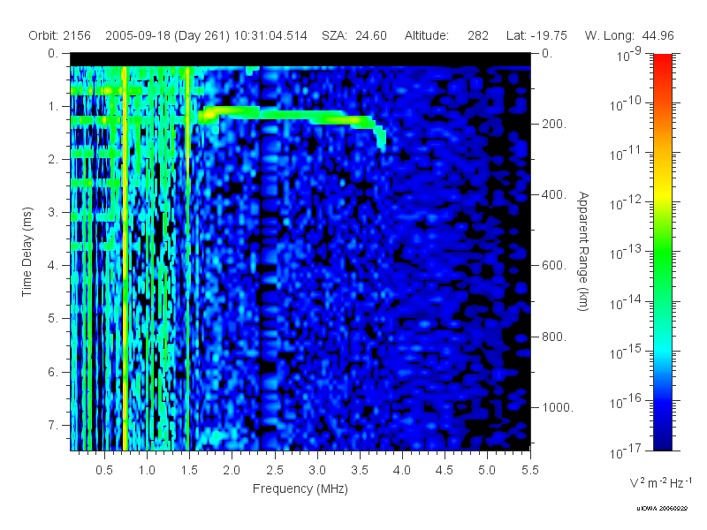Click the frequency tick label '4.5'

click(445, 470)
